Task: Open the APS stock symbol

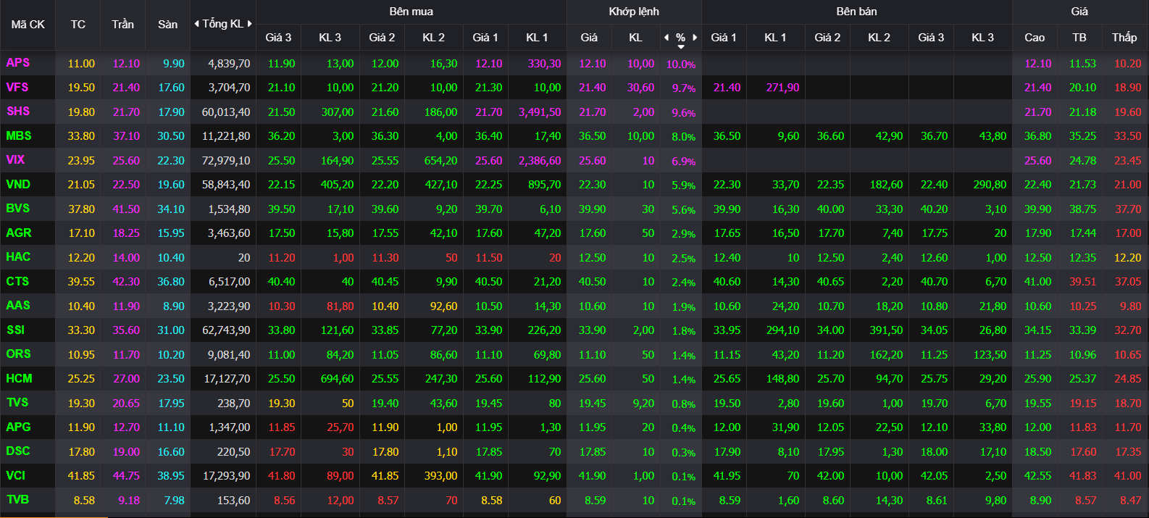Action: (18, 63)
